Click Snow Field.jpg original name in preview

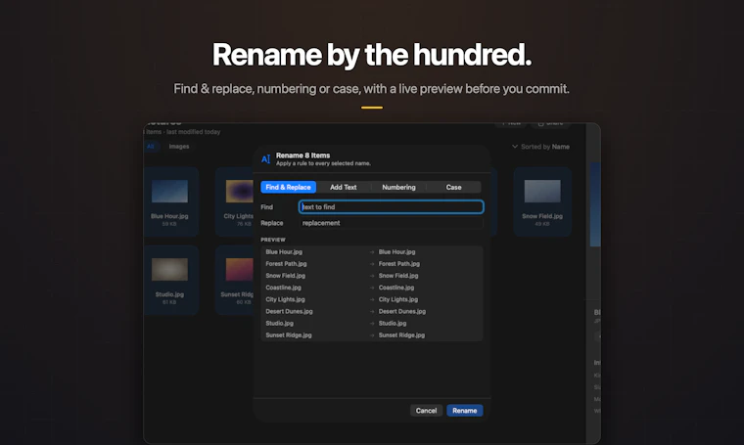(x=286, y=276)
